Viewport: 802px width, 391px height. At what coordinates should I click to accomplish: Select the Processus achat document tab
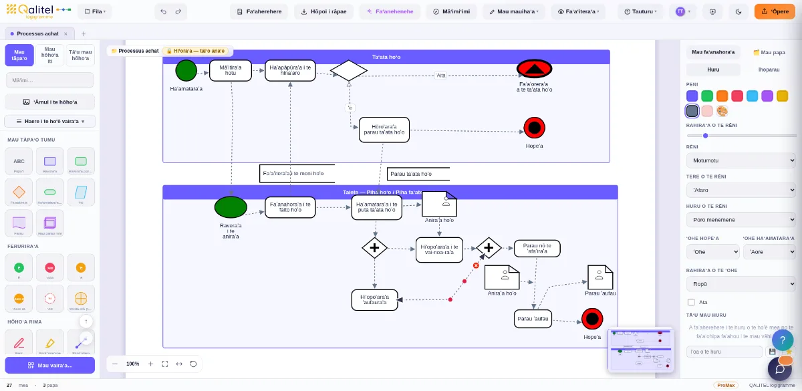click(x=39, y=33)
